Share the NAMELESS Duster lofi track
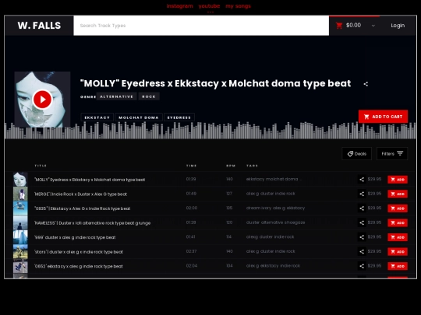 click(x=362, y=222)
